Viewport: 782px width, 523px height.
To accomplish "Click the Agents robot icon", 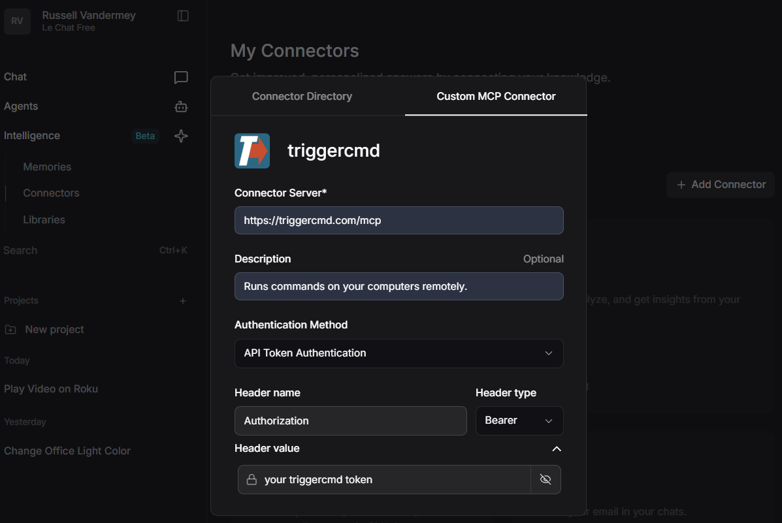I will (x=181, y=106).
